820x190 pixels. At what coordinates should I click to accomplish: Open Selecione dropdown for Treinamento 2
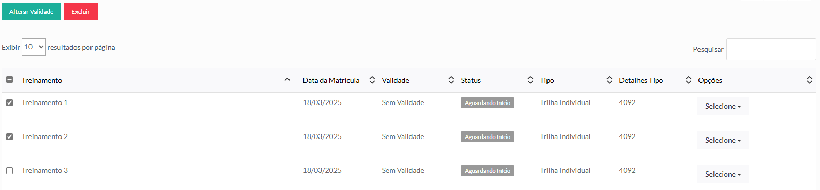tap(723, 140)
